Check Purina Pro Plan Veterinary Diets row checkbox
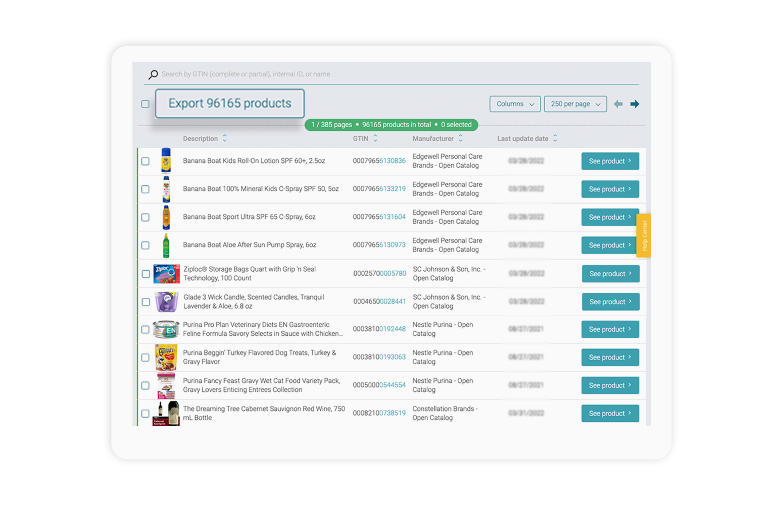This screenshot has height=505, width=783. pos(145,330)
